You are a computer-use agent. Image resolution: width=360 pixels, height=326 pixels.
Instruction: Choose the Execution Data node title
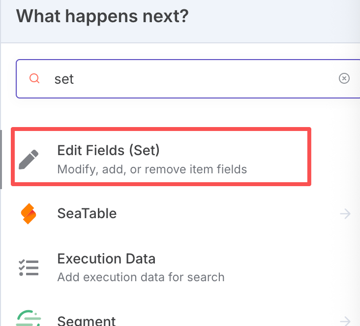[x=106, y=259]
